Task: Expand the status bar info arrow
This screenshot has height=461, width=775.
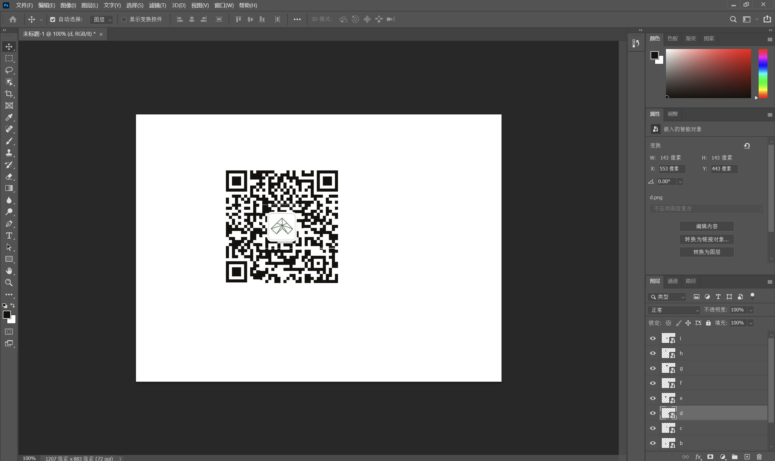Action: [120, 459]
